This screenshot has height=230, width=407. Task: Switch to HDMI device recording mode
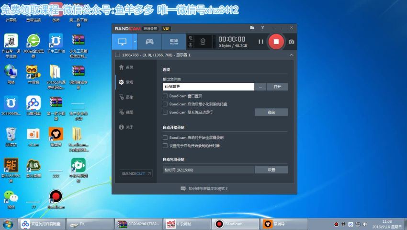click(x=174, y=42)
